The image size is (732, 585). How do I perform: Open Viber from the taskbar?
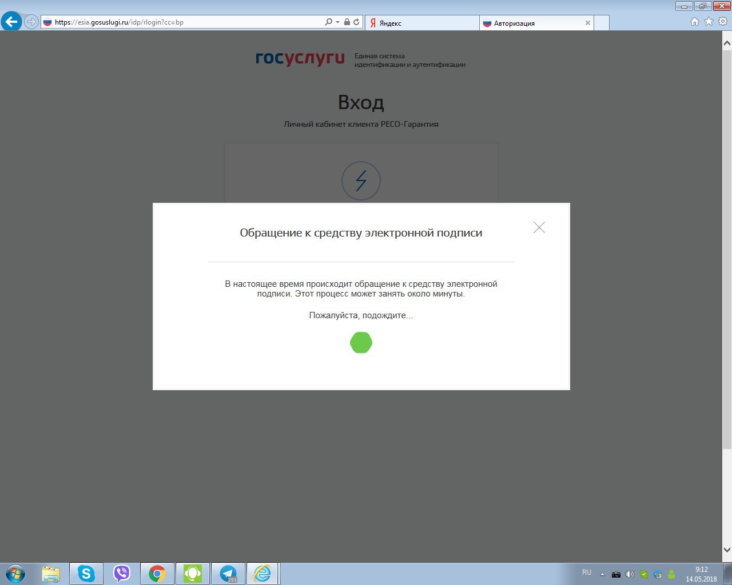pos(122,573)
